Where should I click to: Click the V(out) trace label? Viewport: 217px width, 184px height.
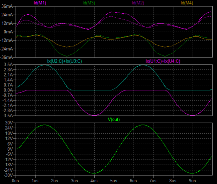(x=114, y=119)
